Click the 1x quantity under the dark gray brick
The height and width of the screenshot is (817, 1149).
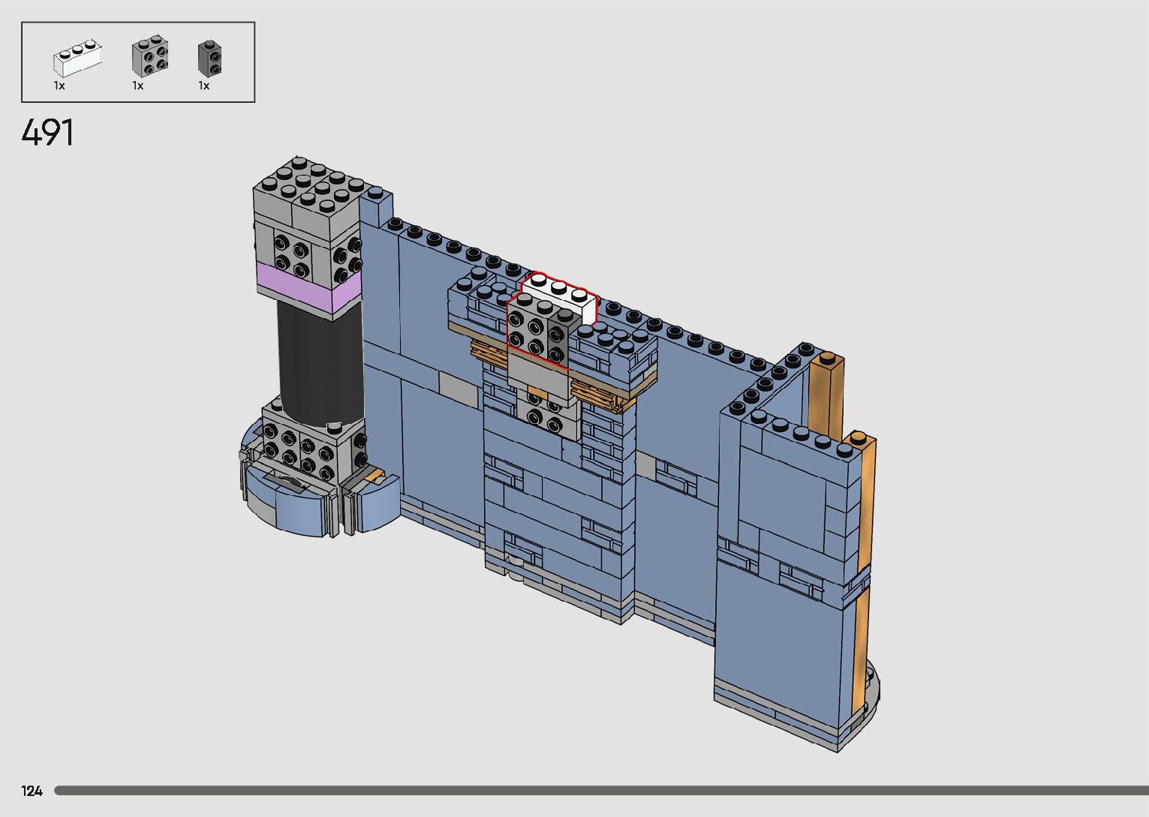pos(204,86)
